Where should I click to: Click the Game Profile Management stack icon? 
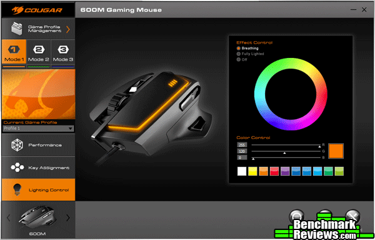[17, 29]
